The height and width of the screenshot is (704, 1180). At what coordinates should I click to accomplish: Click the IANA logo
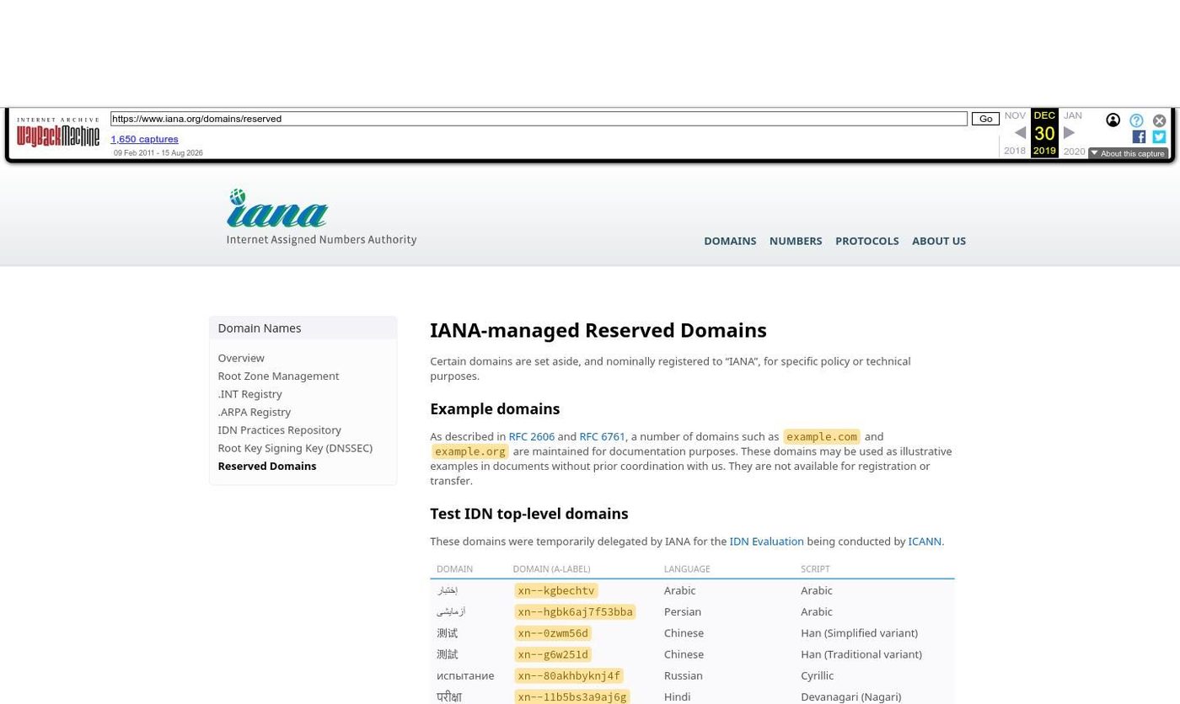pyautogui.click(x=321, y=217)
